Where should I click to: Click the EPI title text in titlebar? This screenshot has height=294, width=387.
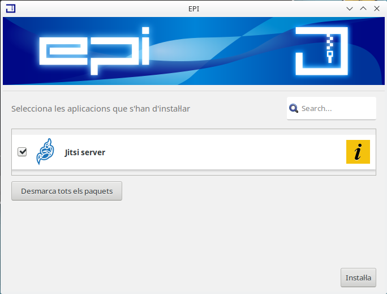[193, 9]
